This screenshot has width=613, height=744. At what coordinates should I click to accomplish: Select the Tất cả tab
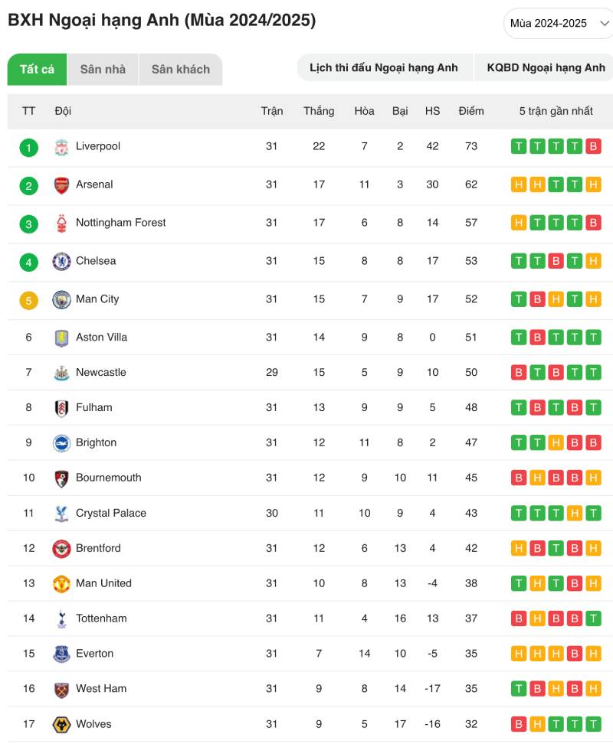click(x=37, y=70)
